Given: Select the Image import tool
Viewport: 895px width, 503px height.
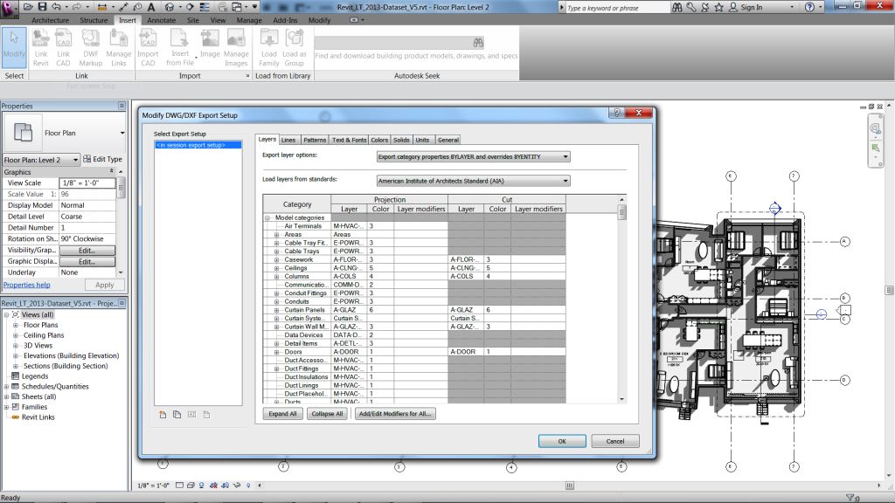Looking at the screenshot, I should 210,45.
